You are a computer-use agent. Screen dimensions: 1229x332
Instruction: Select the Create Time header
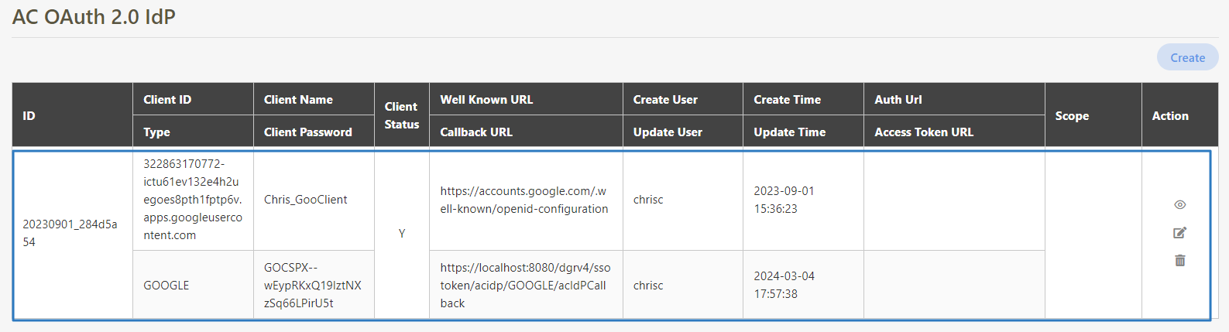pos(787,100)
